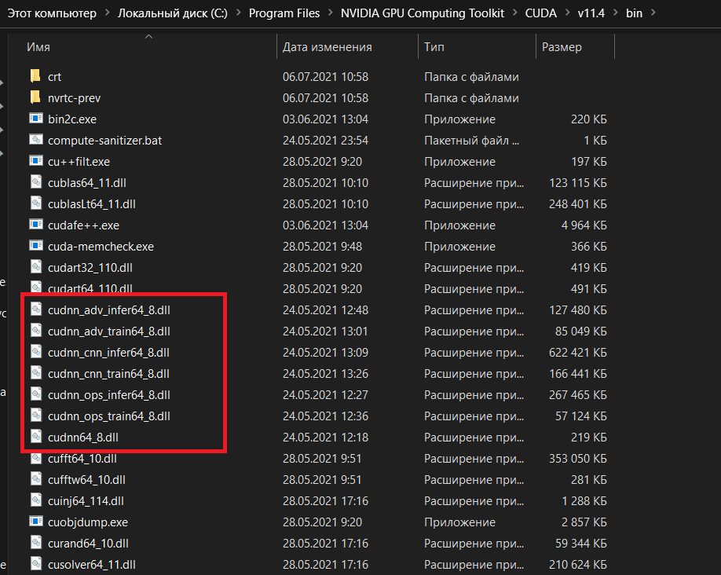Select the cufft64_10.dll file row

pyautogui.click(x=82, y=458)
